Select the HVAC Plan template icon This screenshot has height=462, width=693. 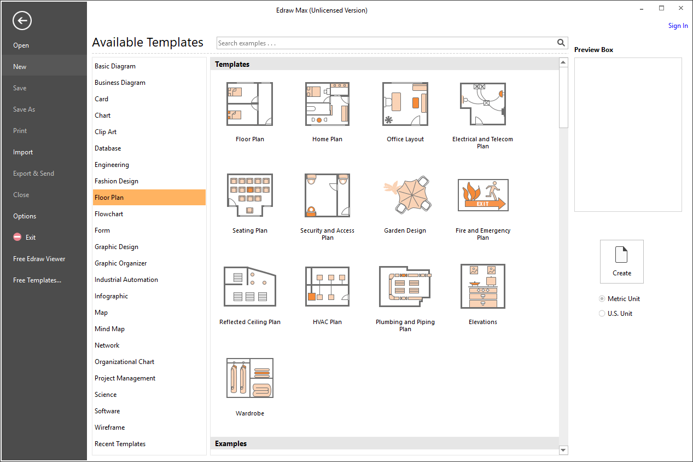(327, 287)
